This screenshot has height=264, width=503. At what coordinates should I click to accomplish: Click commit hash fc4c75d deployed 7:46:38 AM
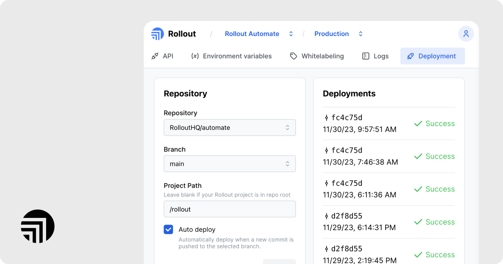point(347,150)
